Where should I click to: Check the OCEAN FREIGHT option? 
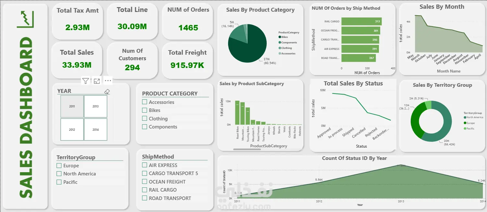[x=145, y=182]
